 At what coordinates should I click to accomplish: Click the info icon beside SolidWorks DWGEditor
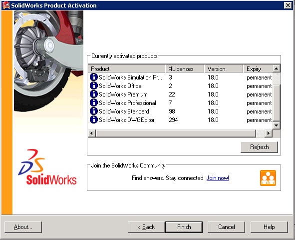click(x=94, y=119)
